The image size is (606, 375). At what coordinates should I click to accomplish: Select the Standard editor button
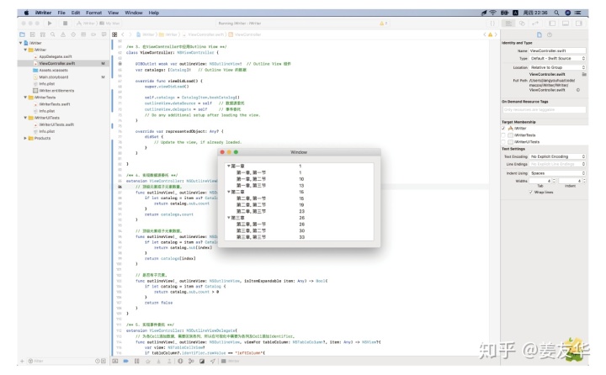click(x=508, y=24)
